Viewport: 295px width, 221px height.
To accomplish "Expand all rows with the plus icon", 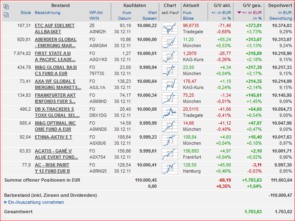I will (6, 7).
